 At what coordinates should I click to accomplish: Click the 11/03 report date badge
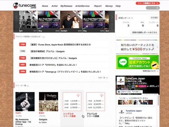coord(154,18)
